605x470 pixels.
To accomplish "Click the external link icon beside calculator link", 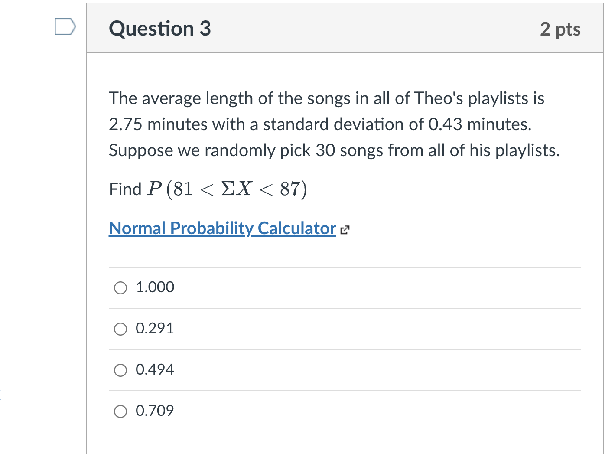I will pyautogui.click(x=345, y=230).
